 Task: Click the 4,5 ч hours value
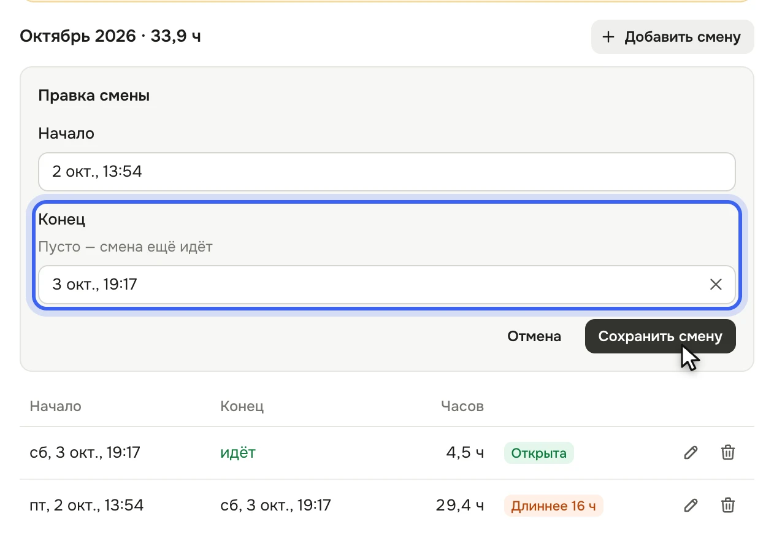click(465, 453)
